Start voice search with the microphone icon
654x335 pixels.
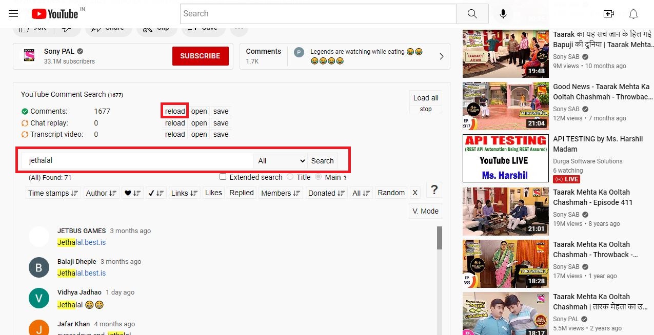(x=502, y=14)
